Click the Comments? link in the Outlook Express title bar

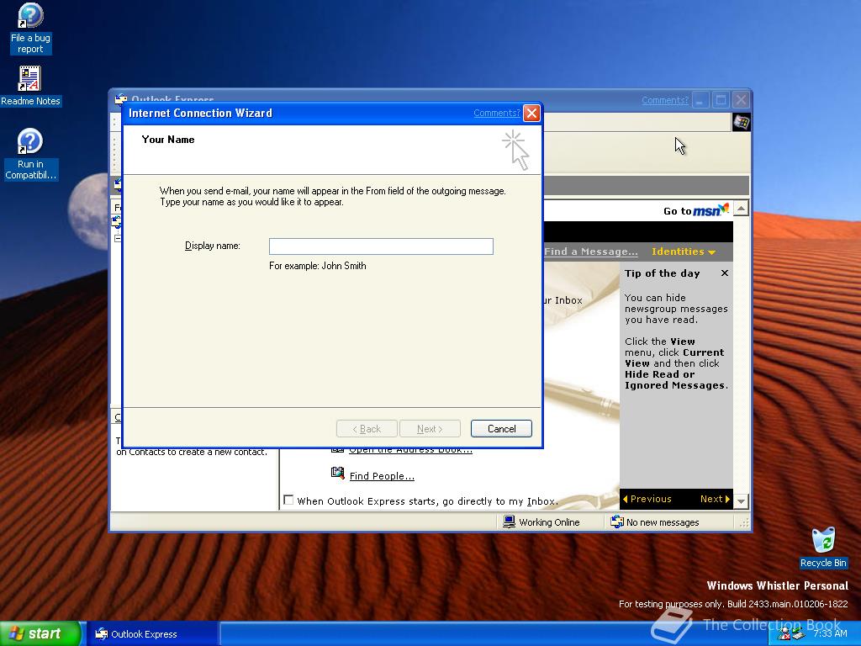[665, 101]
